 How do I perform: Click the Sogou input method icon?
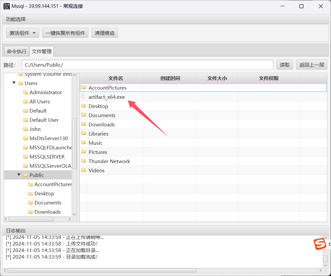click(x=320, y=244)
